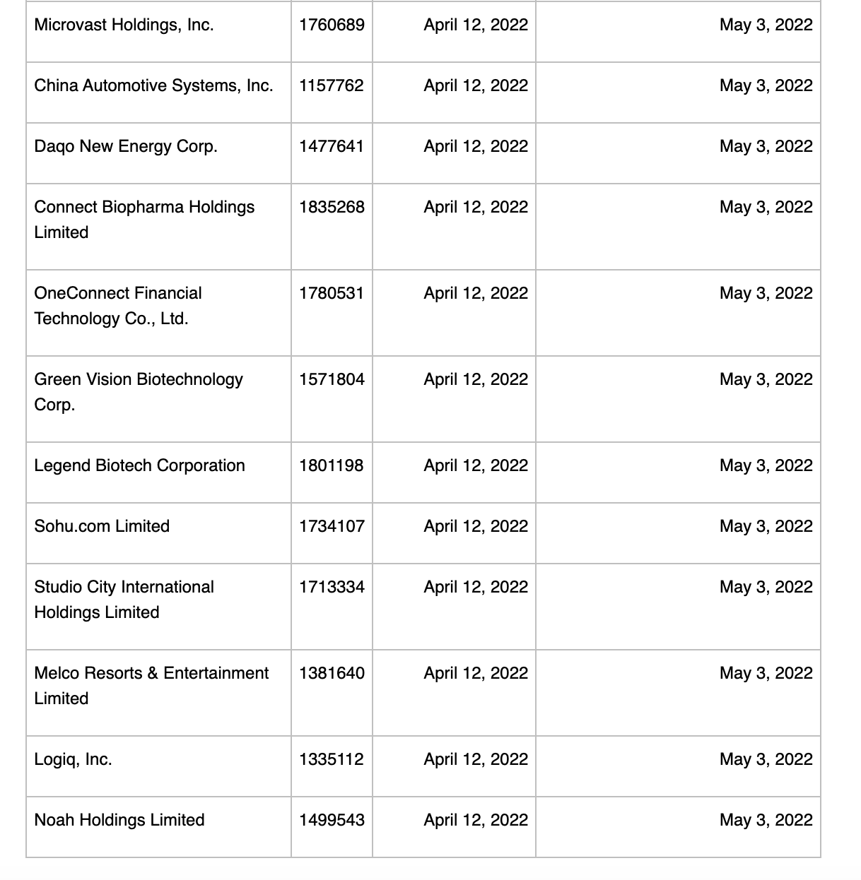Screen dimensions: 861x880
Task: Select the number 1335112 next to Logiq
Action: click(332, 760)
